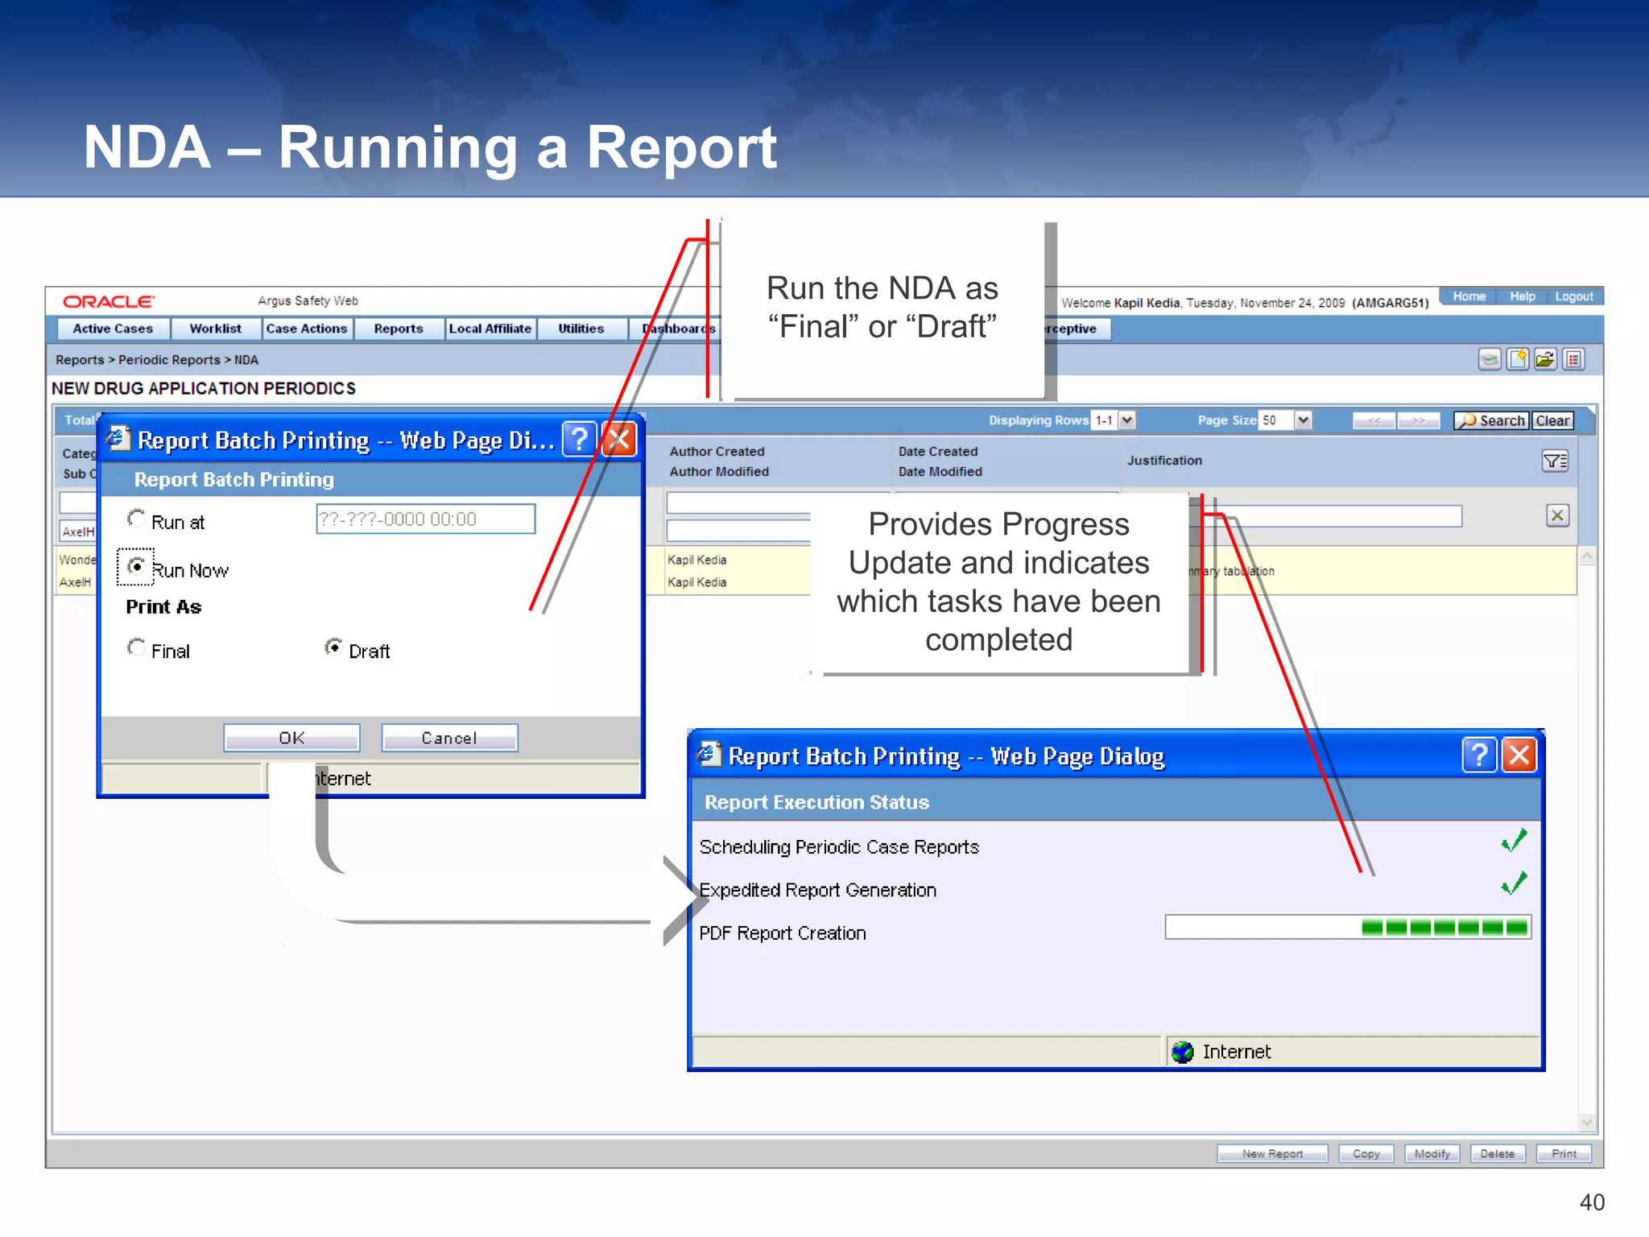Click the new document icon with star
This screenshot has height=1237, width=1649.
tap(1518, 359)
